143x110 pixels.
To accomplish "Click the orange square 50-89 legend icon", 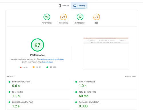I will 33,67.
